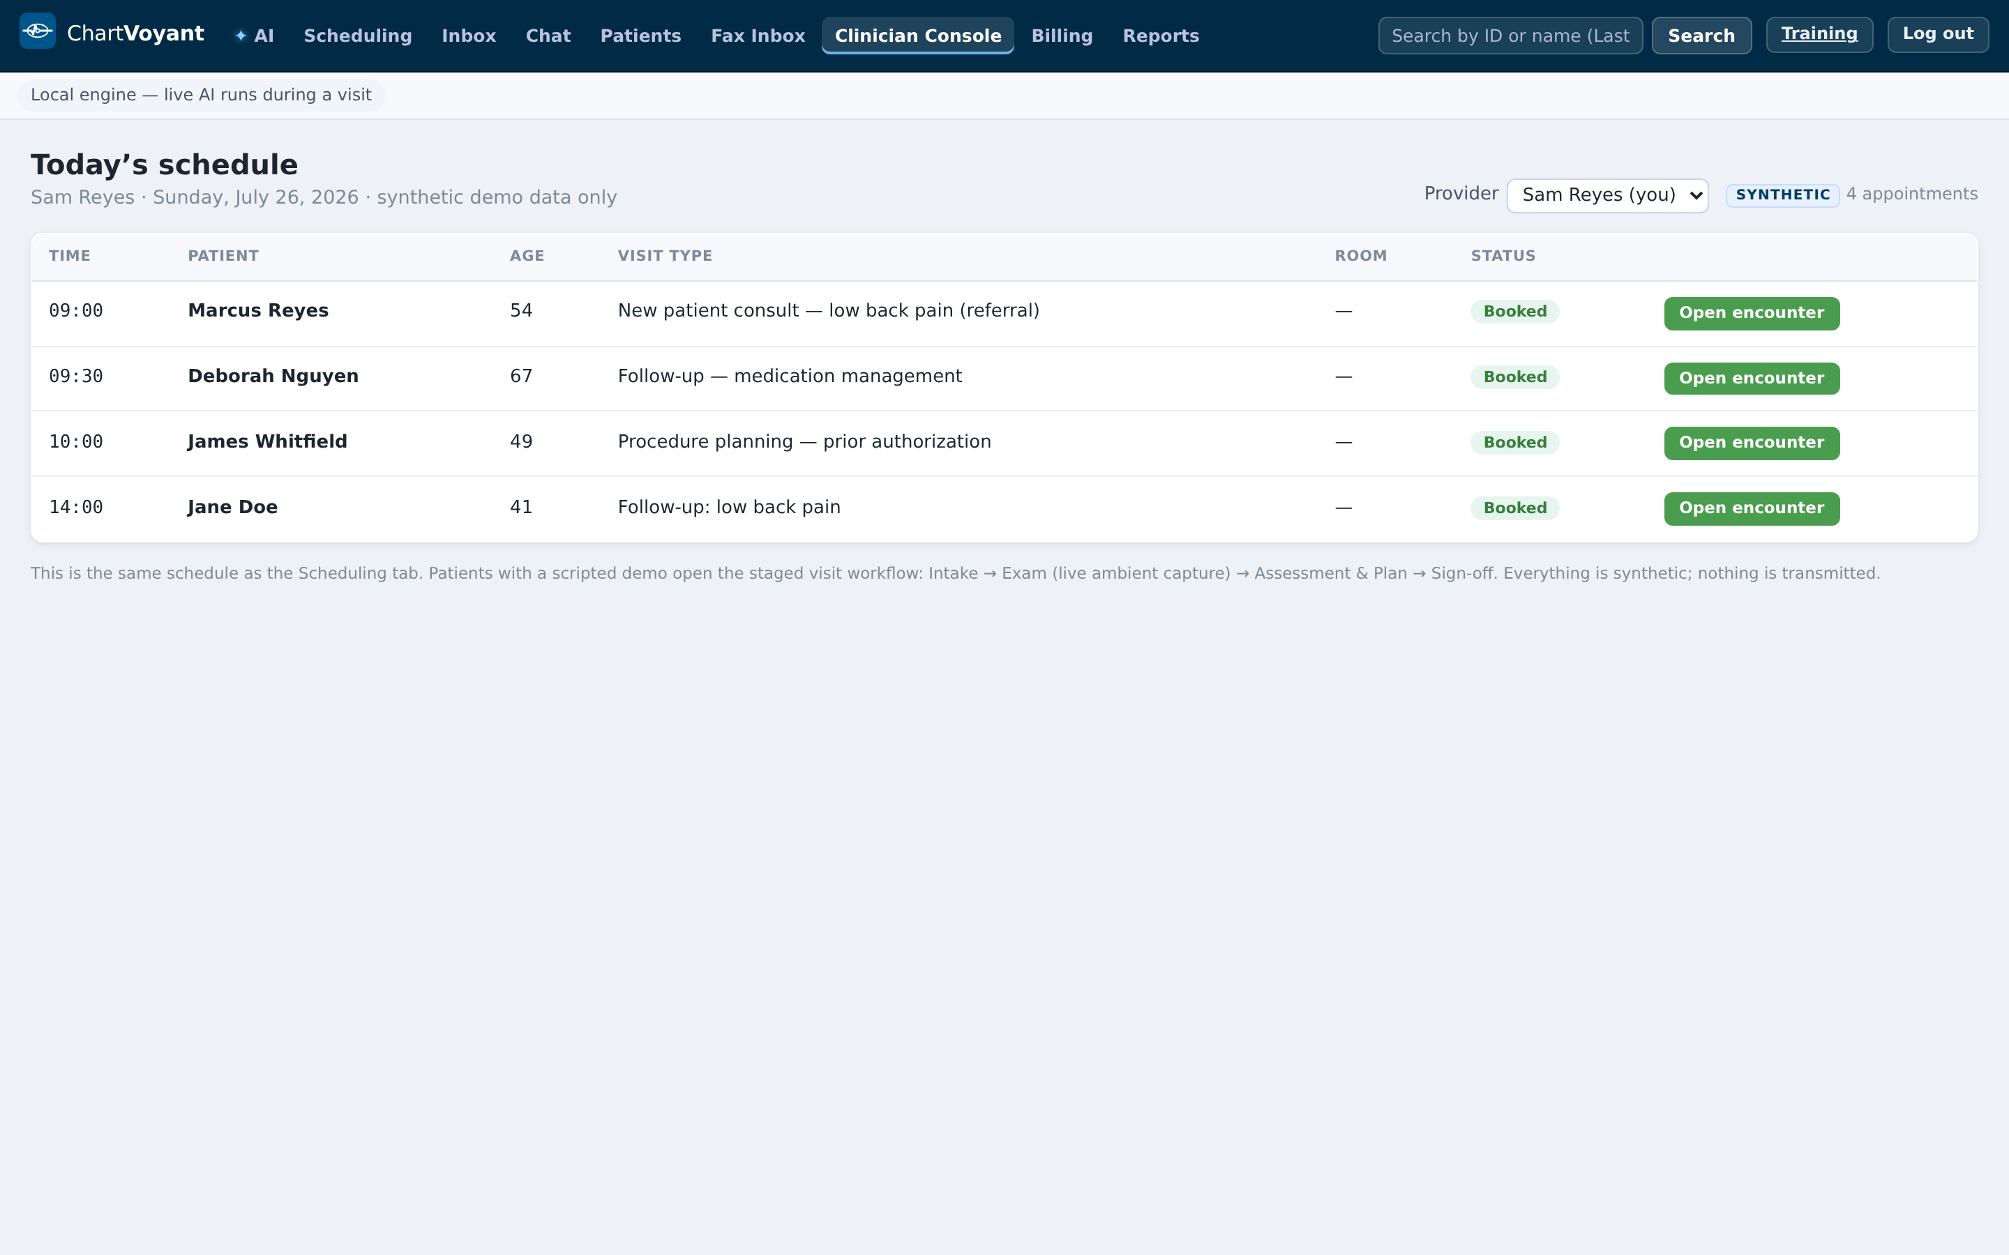Click the '4 appointments' count text
The image size is (2009, 1255).
click(x=1912, y=195)
